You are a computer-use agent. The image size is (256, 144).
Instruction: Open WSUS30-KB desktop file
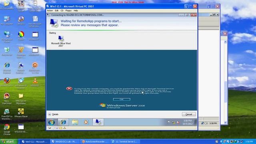click(21, 128)
